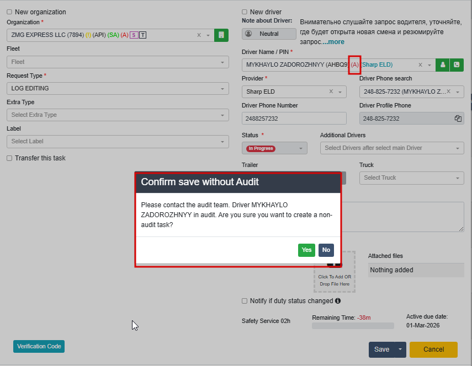Open the Organization dropdown arrow
Viewport: 472px width, 366px height.
coord(208,35)
